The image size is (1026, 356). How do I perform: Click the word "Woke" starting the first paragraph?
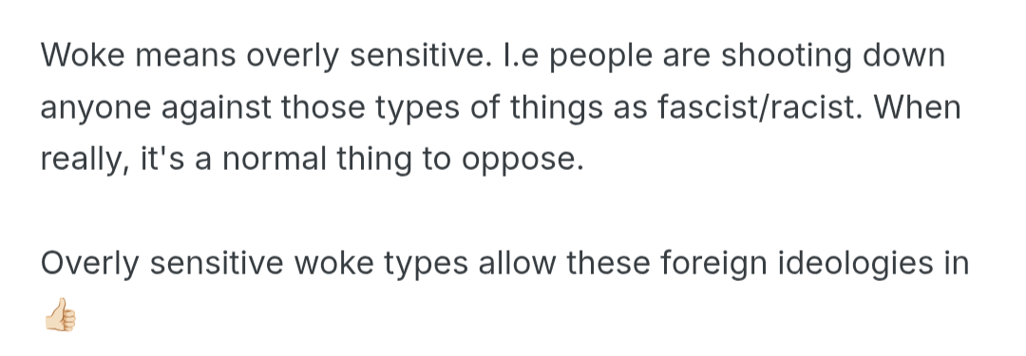83,55
